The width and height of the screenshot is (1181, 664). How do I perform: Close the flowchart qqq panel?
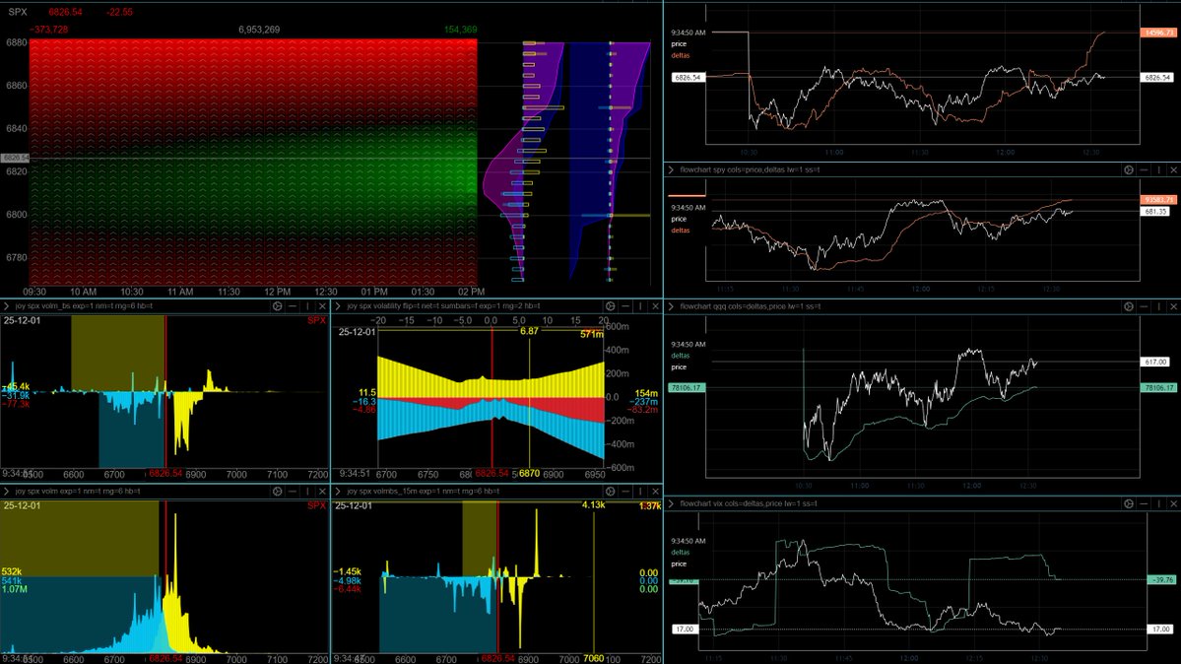point(1173,306)
